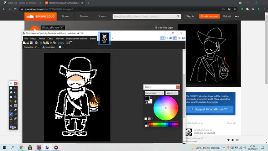The width and height of the screenshot is (268, 151).
Task: Select the Paint Bucket tool
Action: coord(11,105)
